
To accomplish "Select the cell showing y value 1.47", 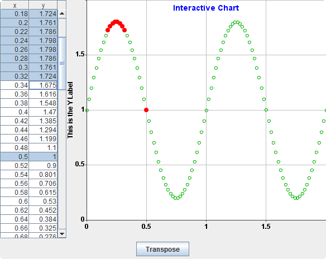I will (x=43, y=112).
